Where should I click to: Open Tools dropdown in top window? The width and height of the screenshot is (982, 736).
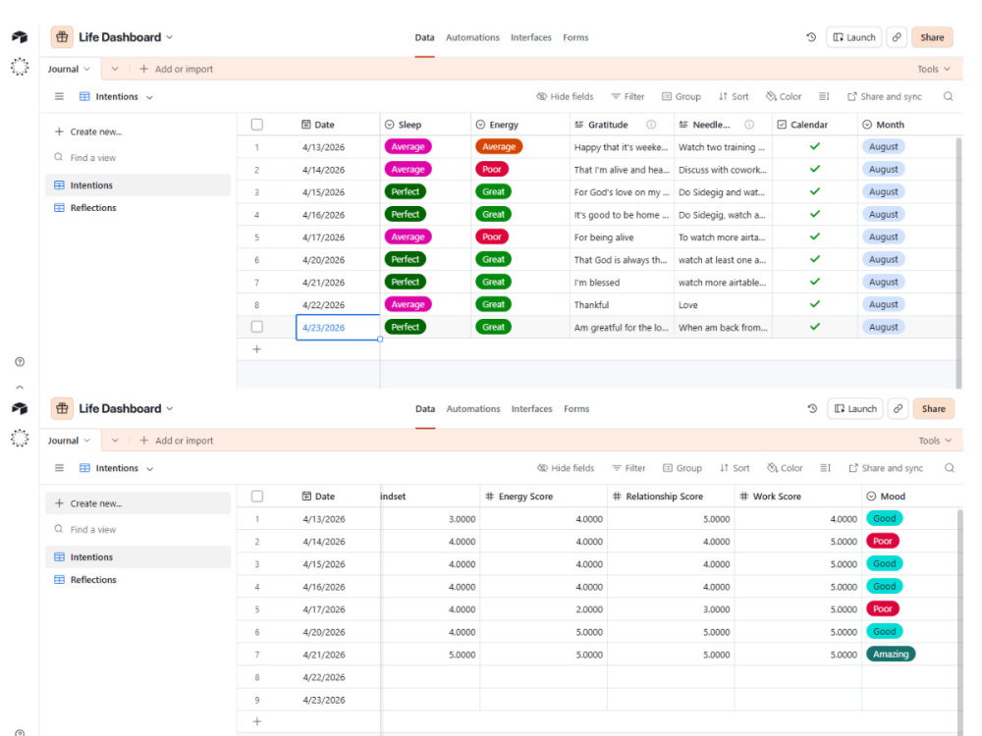(934, 69)
